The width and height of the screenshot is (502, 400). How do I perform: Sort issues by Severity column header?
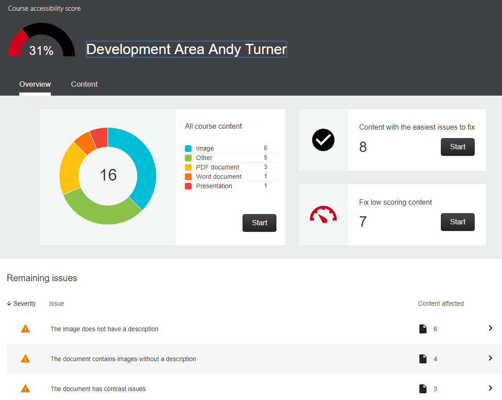pyautogui.click(x=21, y=303)
